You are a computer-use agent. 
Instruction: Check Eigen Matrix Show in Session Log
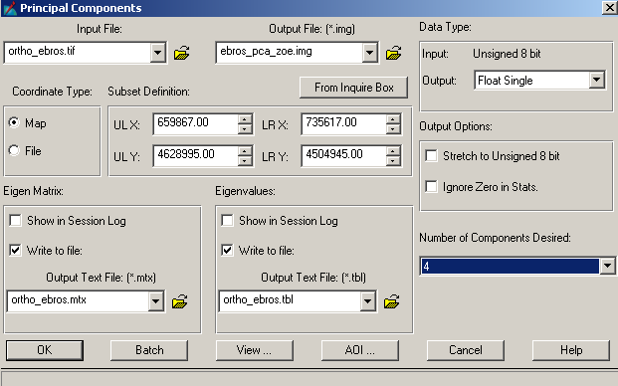pos(15,220)
